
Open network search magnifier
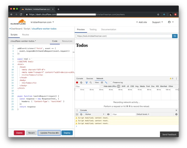91,82
